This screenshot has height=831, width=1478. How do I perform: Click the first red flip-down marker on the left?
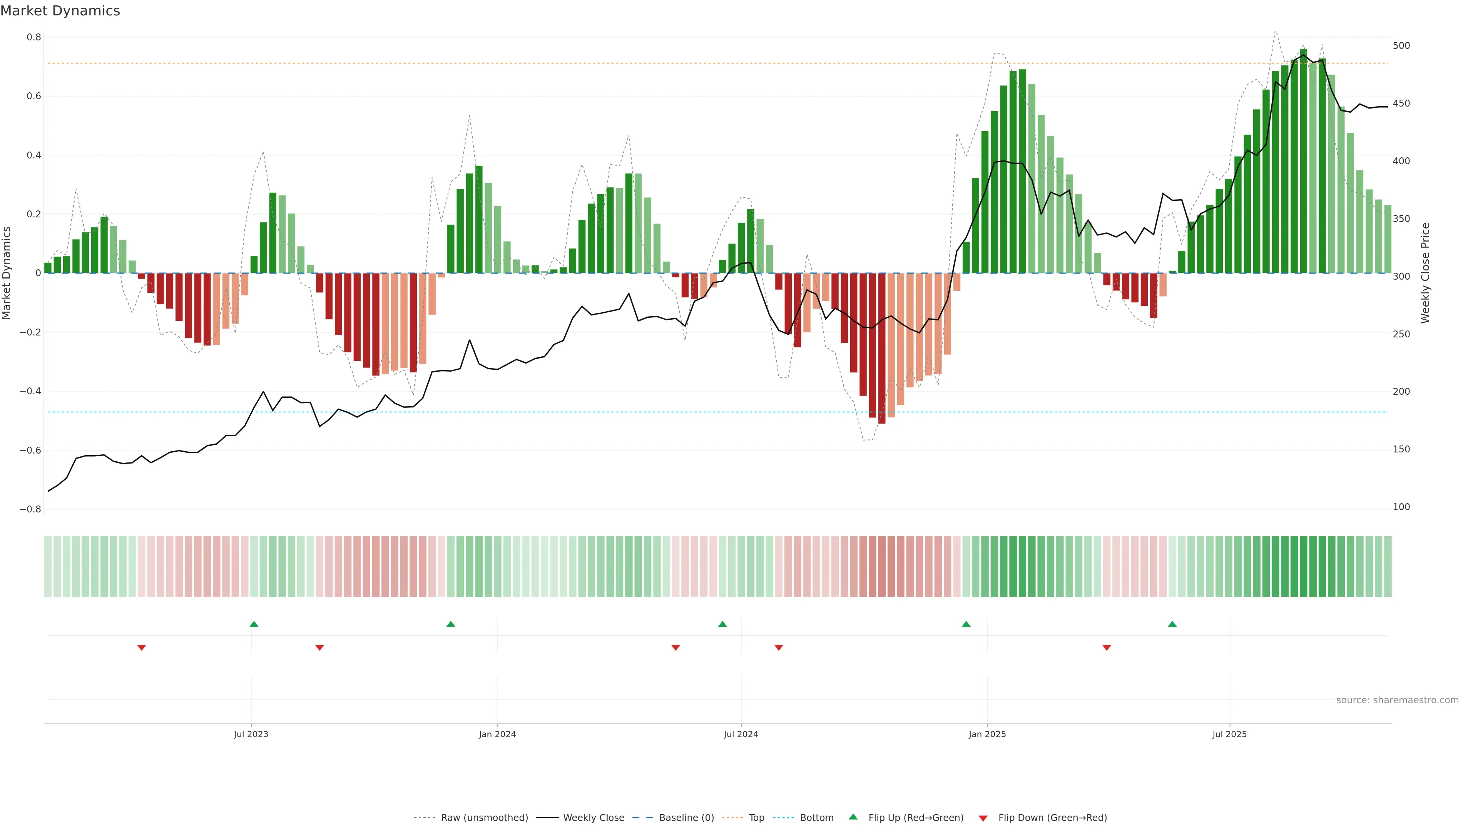coord(142,647)
